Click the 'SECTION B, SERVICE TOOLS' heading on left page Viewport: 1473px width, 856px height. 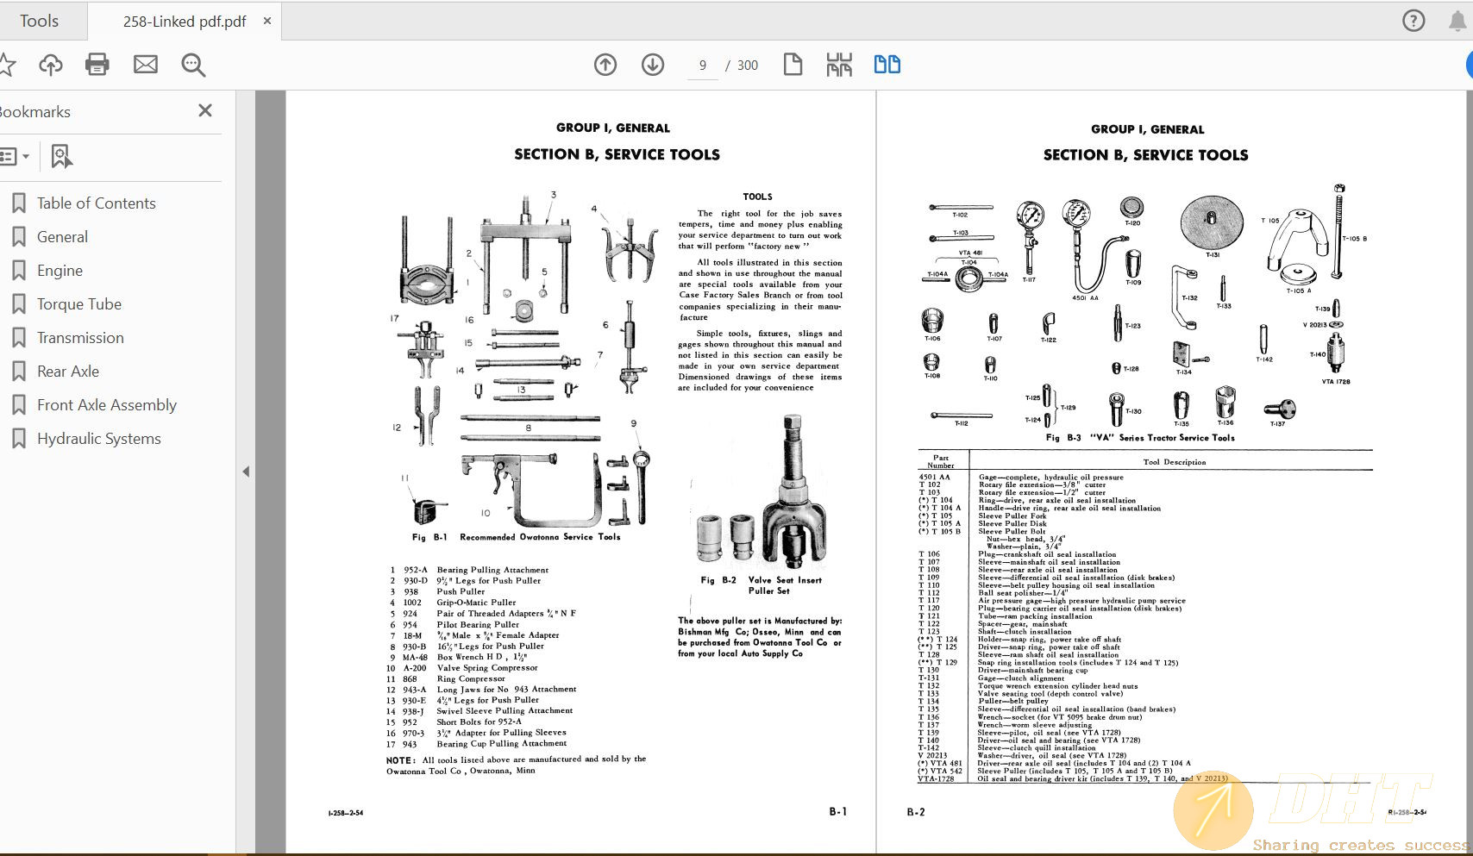[617, 154]
